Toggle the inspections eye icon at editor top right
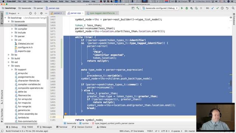236x133 pixels. click(231, 18)
